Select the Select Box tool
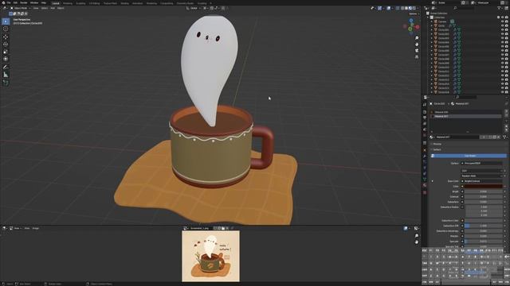Viewport: 510px width, 286px height. point(6,21)
